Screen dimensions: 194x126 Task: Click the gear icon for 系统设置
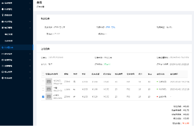[2, 78]
